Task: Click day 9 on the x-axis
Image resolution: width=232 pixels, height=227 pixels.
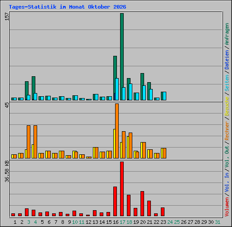Action: coord(69,222)
